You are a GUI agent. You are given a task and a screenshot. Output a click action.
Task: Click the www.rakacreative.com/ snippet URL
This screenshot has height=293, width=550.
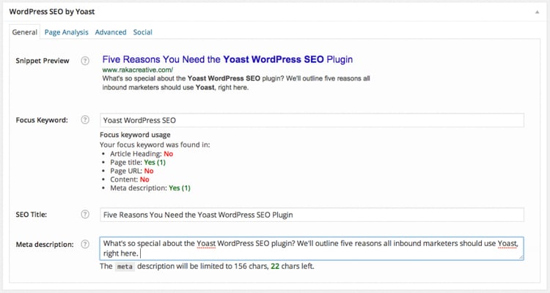138,70
